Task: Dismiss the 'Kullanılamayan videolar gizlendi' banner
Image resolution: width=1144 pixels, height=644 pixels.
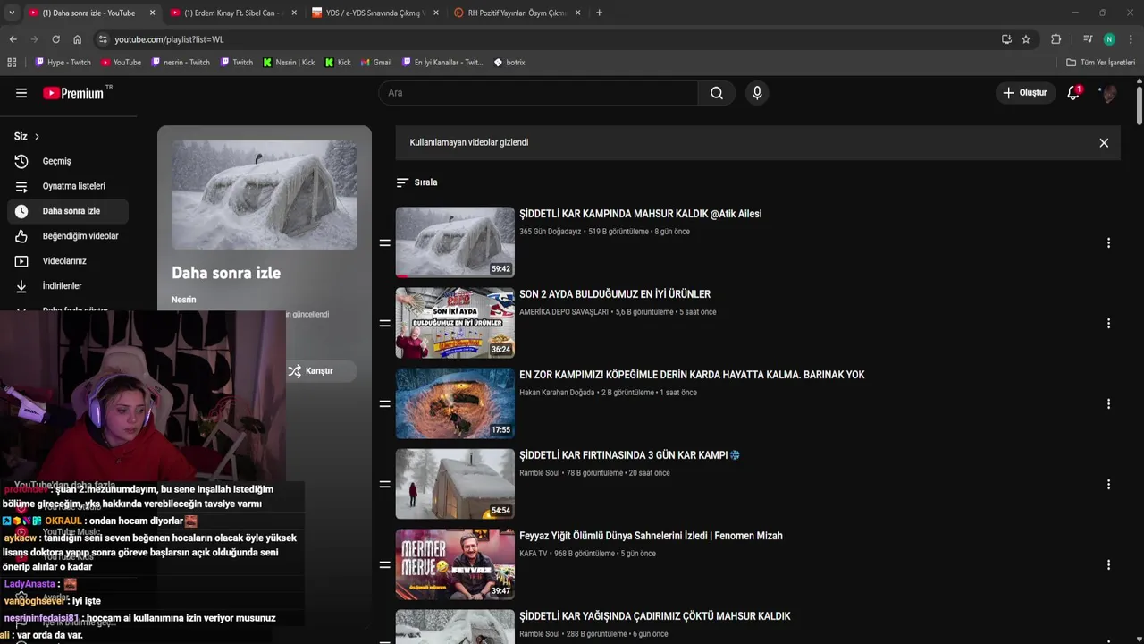Action: (x=1104, y=143)
